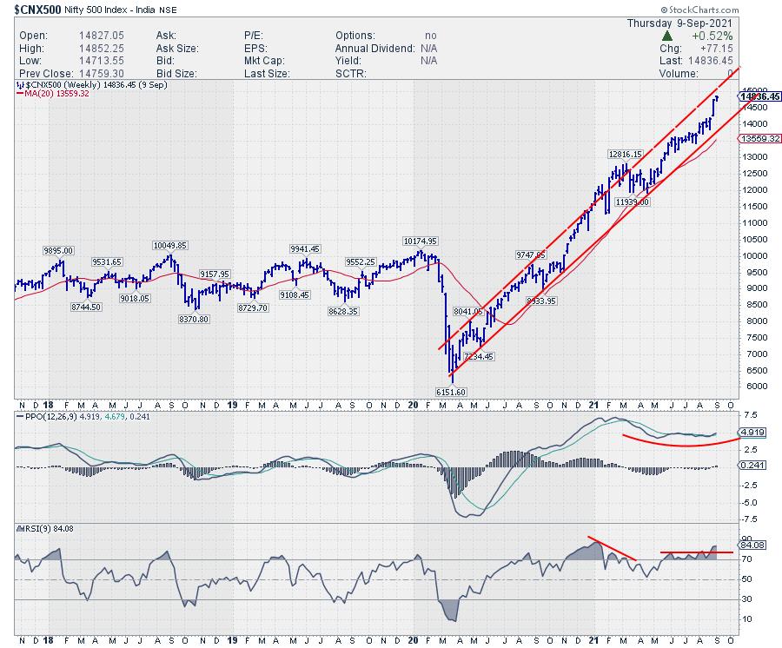The image size is (782, 648).
Task: Click the StockCharts.com watermark link
Action: tap(737, 7)
